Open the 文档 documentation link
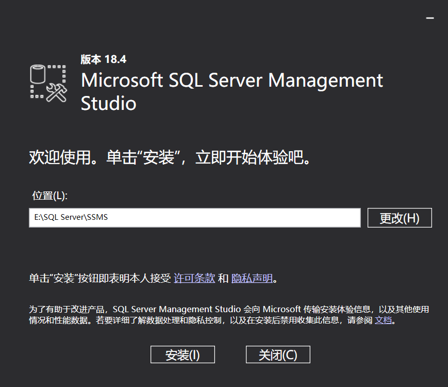448x387 pixels. [383, 321]
